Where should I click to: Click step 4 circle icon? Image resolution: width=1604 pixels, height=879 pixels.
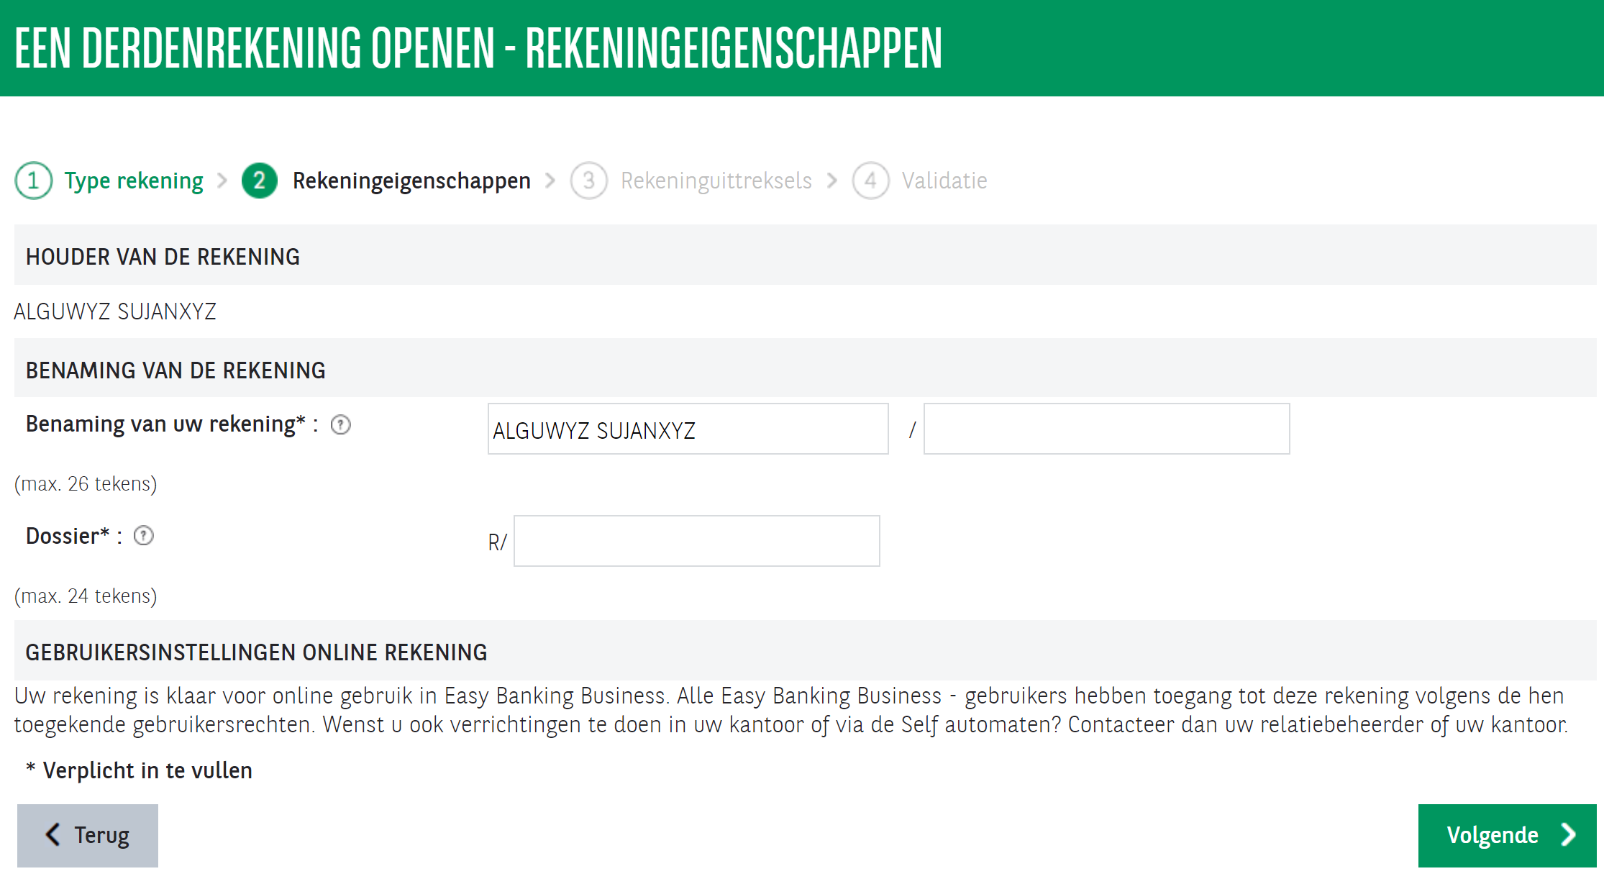[x=870, y=181]
